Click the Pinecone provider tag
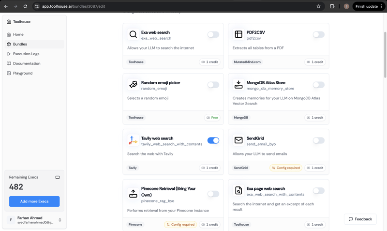 135,225
